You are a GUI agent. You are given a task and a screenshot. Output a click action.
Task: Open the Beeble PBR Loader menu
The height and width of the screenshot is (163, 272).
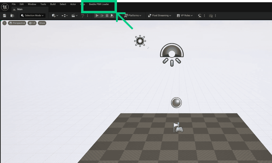pos(98,4)
